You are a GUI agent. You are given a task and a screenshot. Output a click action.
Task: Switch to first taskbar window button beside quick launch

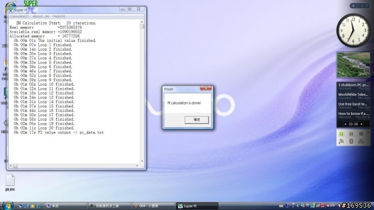[x=65, y=206]
